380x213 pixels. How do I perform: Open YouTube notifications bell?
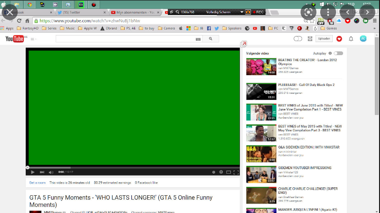click(351, 39)
